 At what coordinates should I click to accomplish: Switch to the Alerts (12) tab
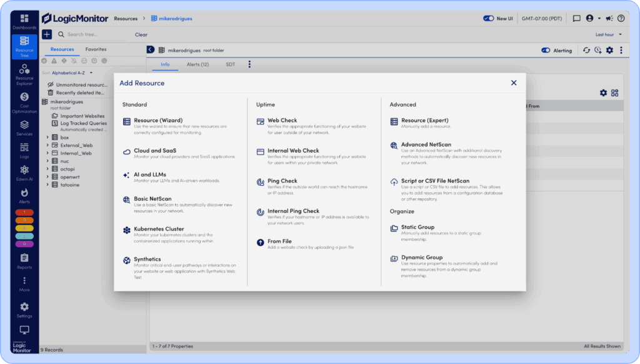197,64
